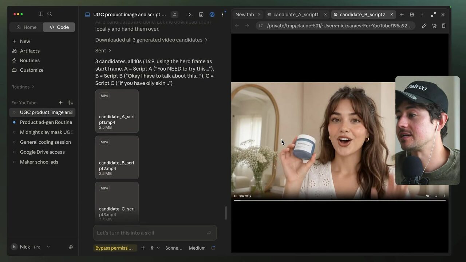Expand the Downloaded all 3 video candidates step

click(151, 40)
